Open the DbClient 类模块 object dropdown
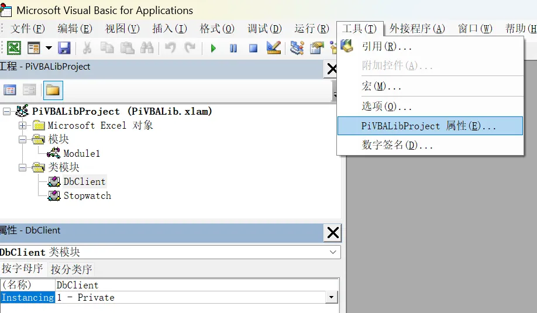Viewport: 537px width, 313px height. pos(332,252)
